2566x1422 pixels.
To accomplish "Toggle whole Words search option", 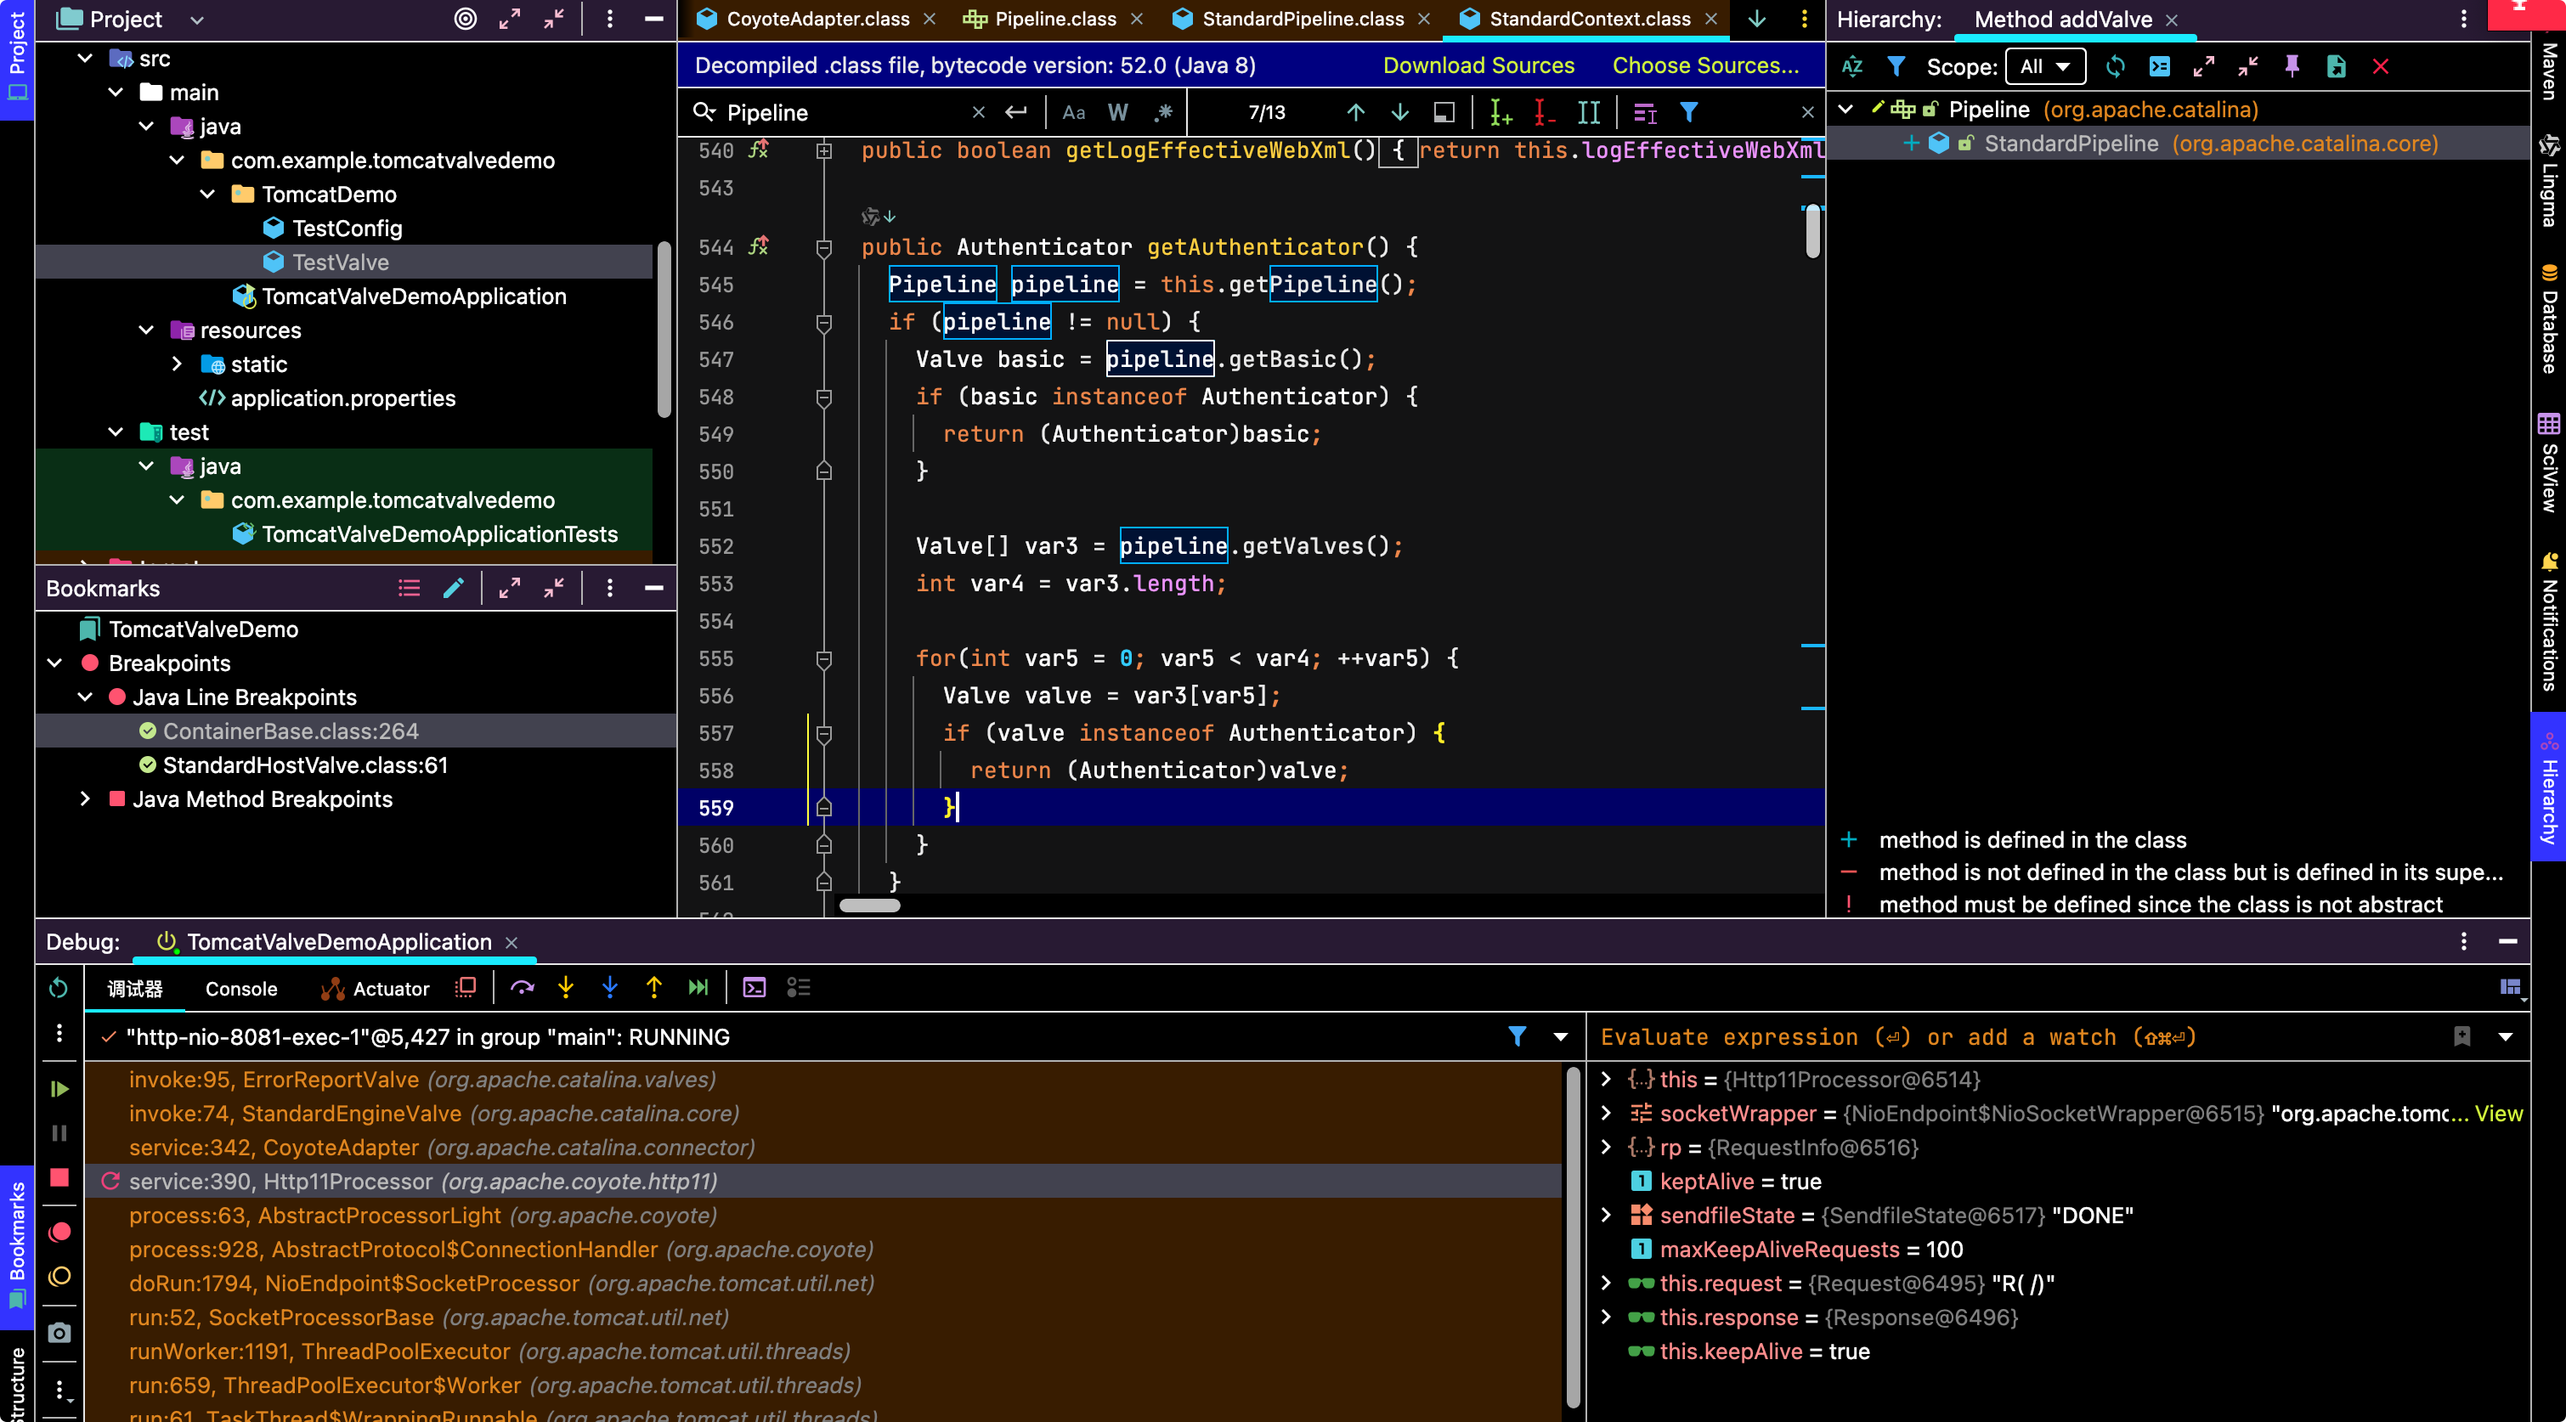I will tap(1117, 112).
